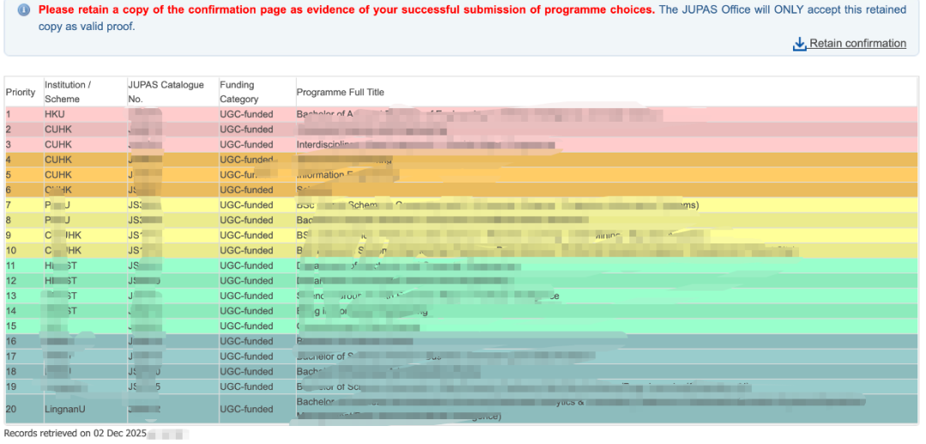Select the JUPAS Catalogue No. column header
Viewport: 926px width, 444px height.
tap(165, 92)
